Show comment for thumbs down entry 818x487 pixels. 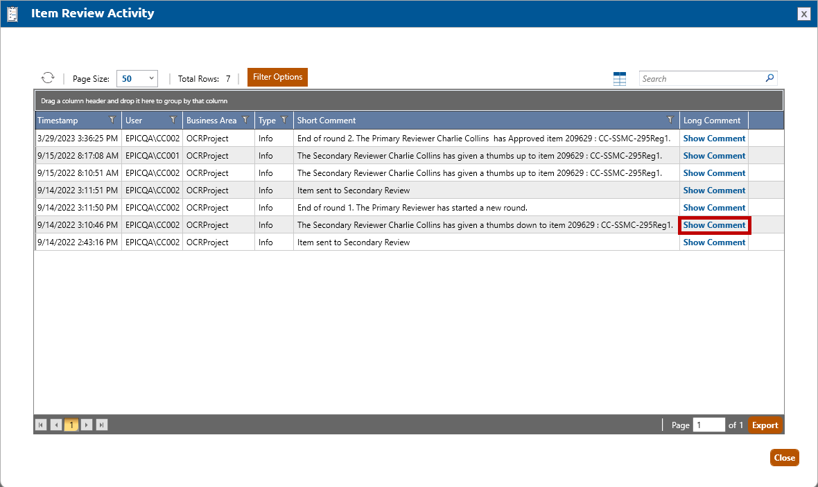coord(714,225)
